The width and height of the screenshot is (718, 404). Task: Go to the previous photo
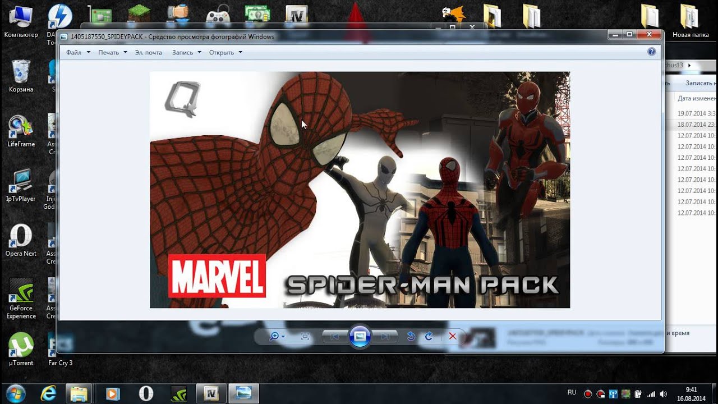tap(335, 336)
